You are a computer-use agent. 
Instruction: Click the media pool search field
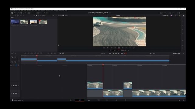coord(44,15)
